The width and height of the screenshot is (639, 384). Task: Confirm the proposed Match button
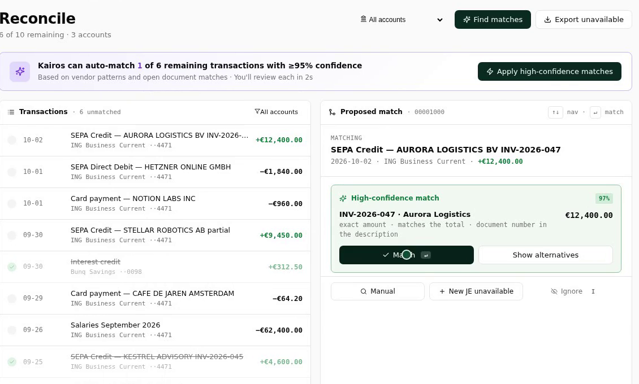coord(407,255)
